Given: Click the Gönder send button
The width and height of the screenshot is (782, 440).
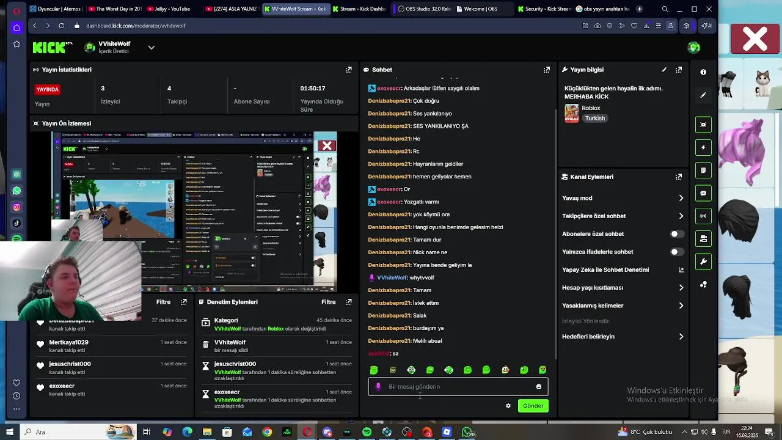Looking at the screenshot, I should [533, 406].
